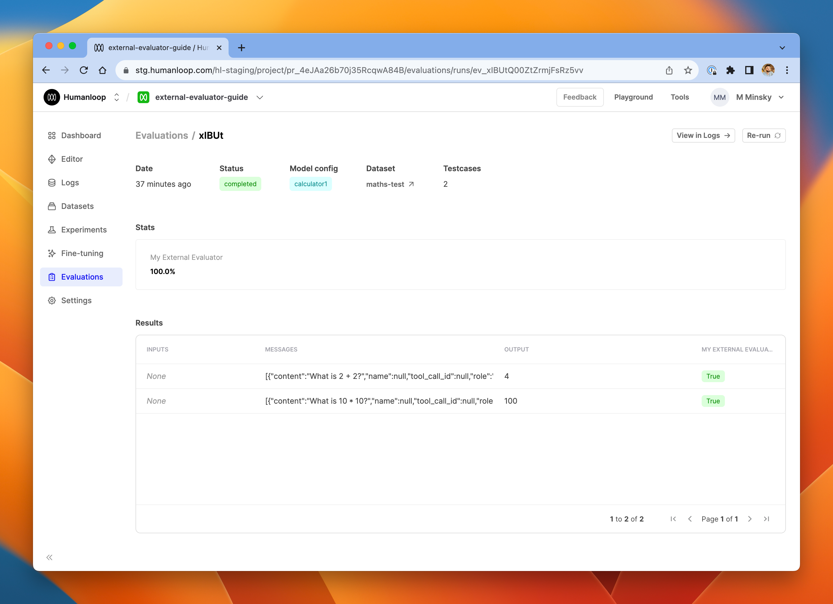833x604 pixels.
Task: Expand the external-evaluator-guide project dropdown
Action: click(x=260, y=97)
